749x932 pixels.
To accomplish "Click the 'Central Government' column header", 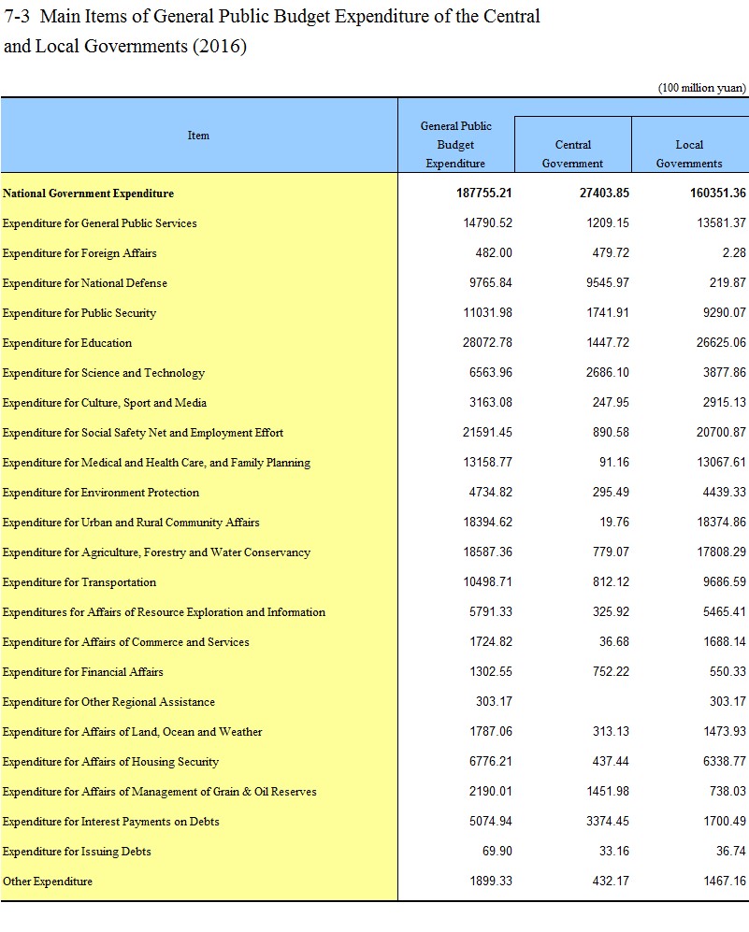I will click(x=572, y=154).
